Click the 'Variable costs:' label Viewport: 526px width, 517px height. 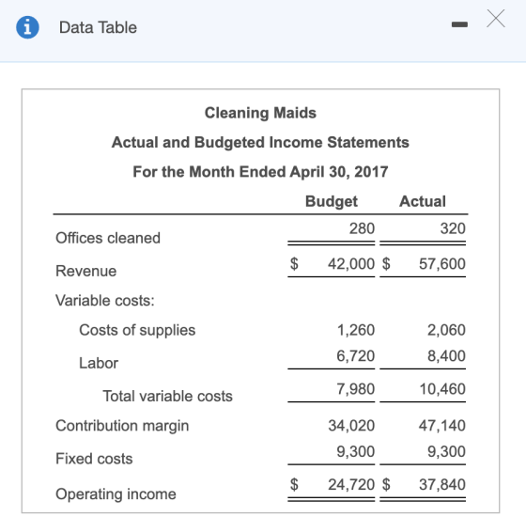[105, 301]
